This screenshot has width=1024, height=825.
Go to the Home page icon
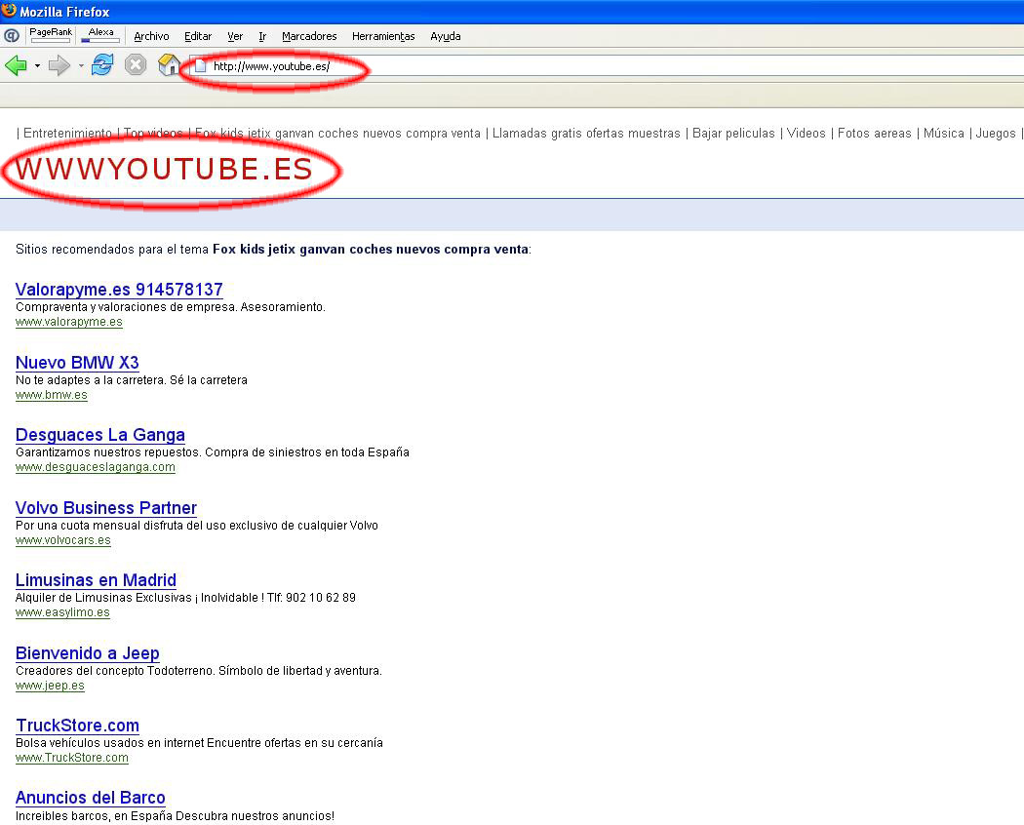pos(170,65)
